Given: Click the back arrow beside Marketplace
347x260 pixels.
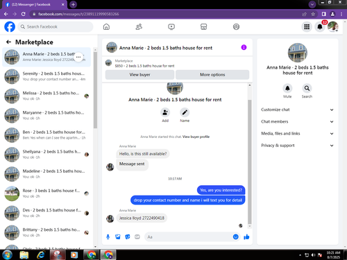Looking at the screenshot, I should [x=8, y=42].
